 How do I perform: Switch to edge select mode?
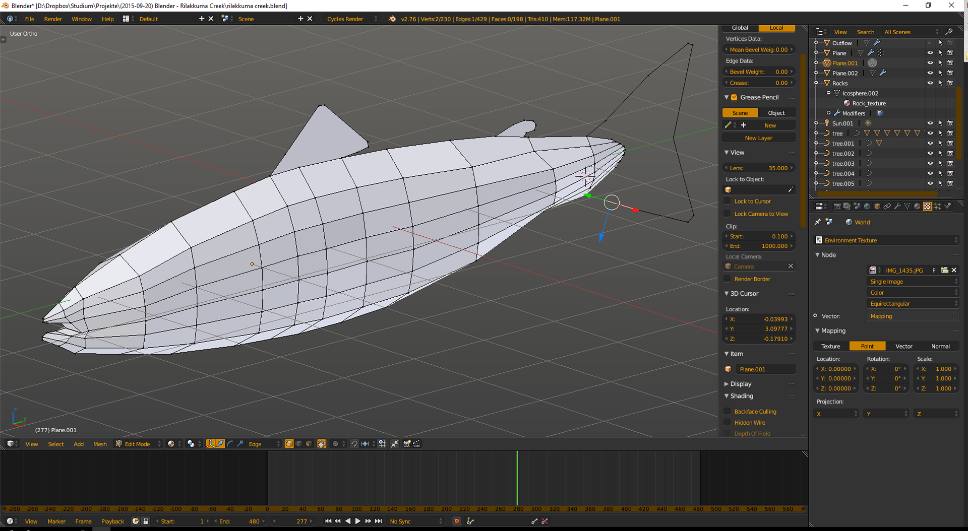[x=299, y=444]
